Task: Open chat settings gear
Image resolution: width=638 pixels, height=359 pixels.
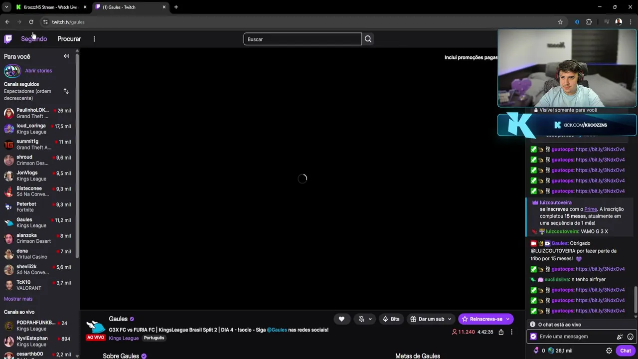Action: click(x=609, y=351)
